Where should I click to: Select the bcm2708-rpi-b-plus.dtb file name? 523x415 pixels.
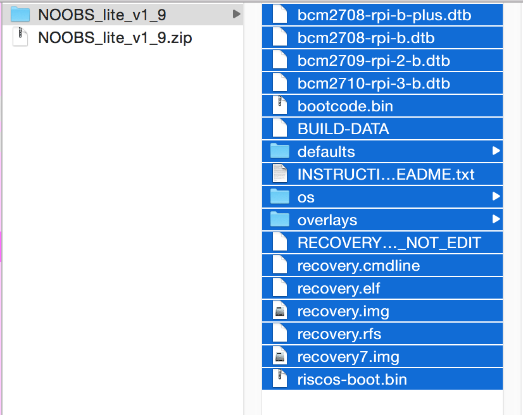[384, 15]
